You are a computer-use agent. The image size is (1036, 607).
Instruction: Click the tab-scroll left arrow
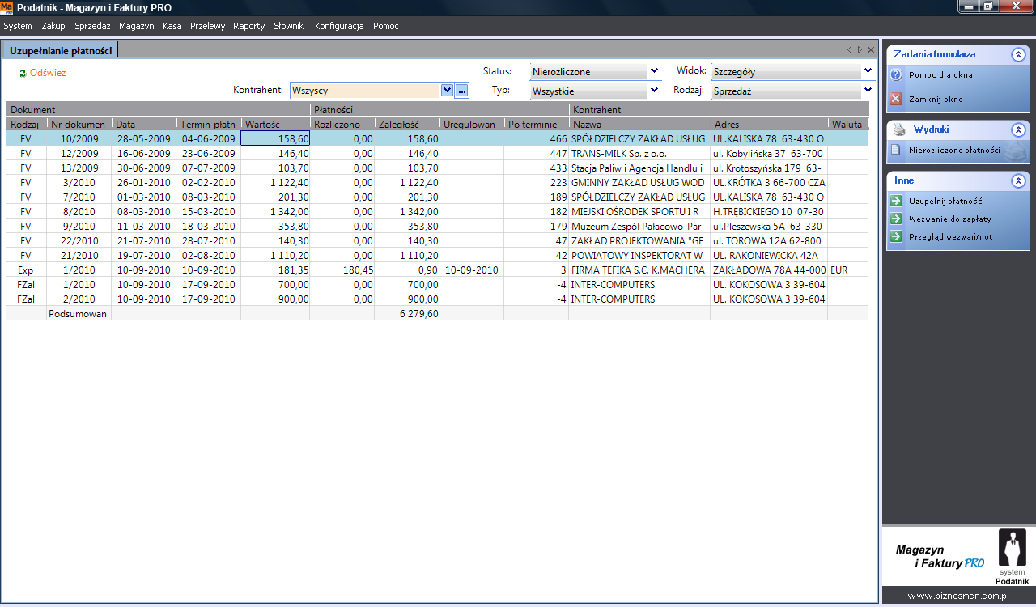coord(849,50)
